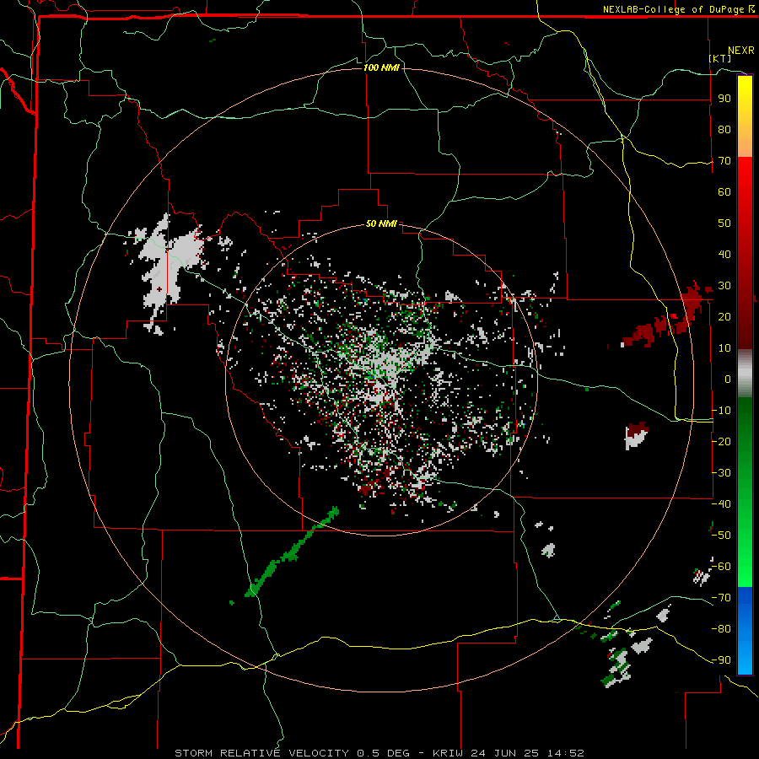Screen dimensions: 759x759
Task: Click the NEXR label near the color scale
Action: point(740,50)
